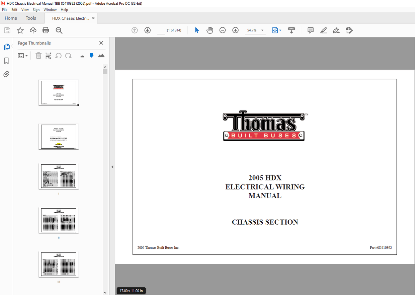Open the thumbnail options menu dropdown

pos(23,56)
